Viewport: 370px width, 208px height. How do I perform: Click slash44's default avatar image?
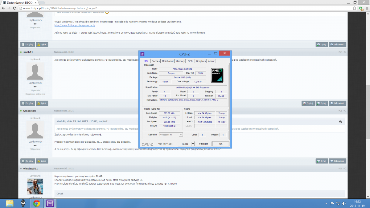[x=35, y=71]
